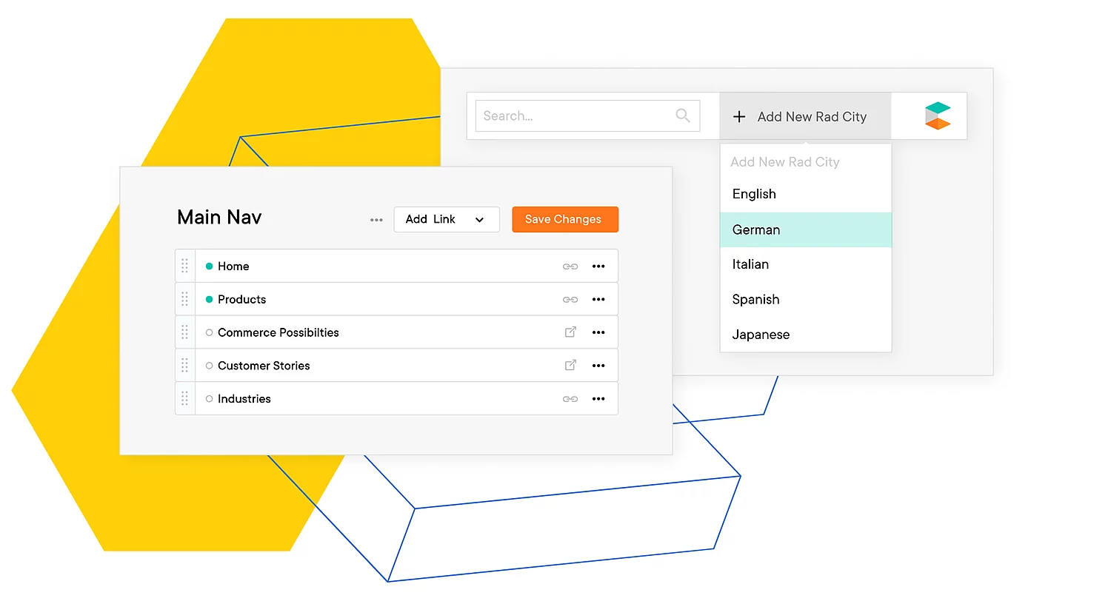Open the three-dot menu next to Main Nav
Image resolution: width=1111 pixels, height=604 pixels.
coord(376,219)
